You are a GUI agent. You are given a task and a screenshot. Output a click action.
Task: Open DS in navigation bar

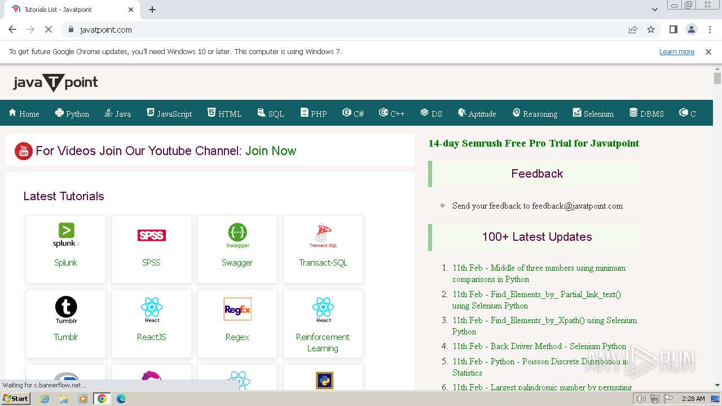431,113
